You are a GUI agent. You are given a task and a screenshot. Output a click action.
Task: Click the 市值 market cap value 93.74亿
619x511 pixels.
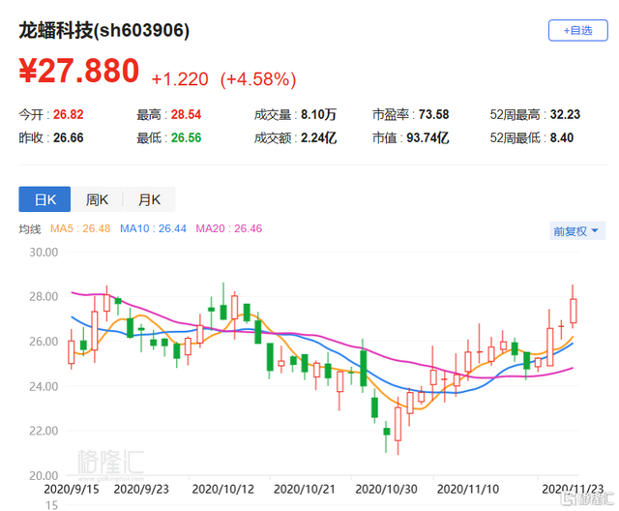(x=427, y=137)
